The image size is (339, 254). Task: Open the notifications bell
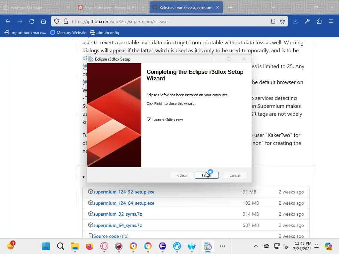(x=316, y=246)
